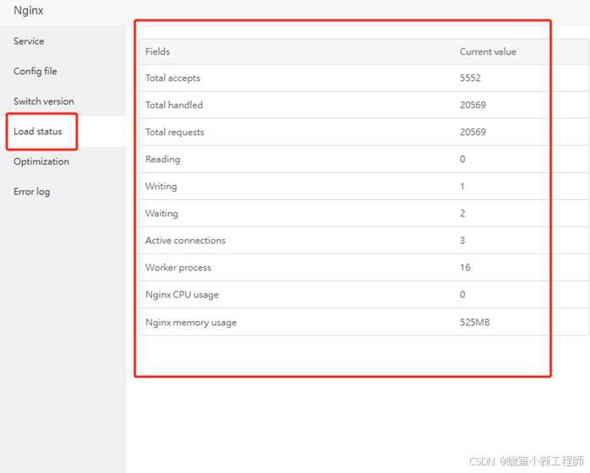
Task: Click the Current value column header
Action: coord(488,52)
